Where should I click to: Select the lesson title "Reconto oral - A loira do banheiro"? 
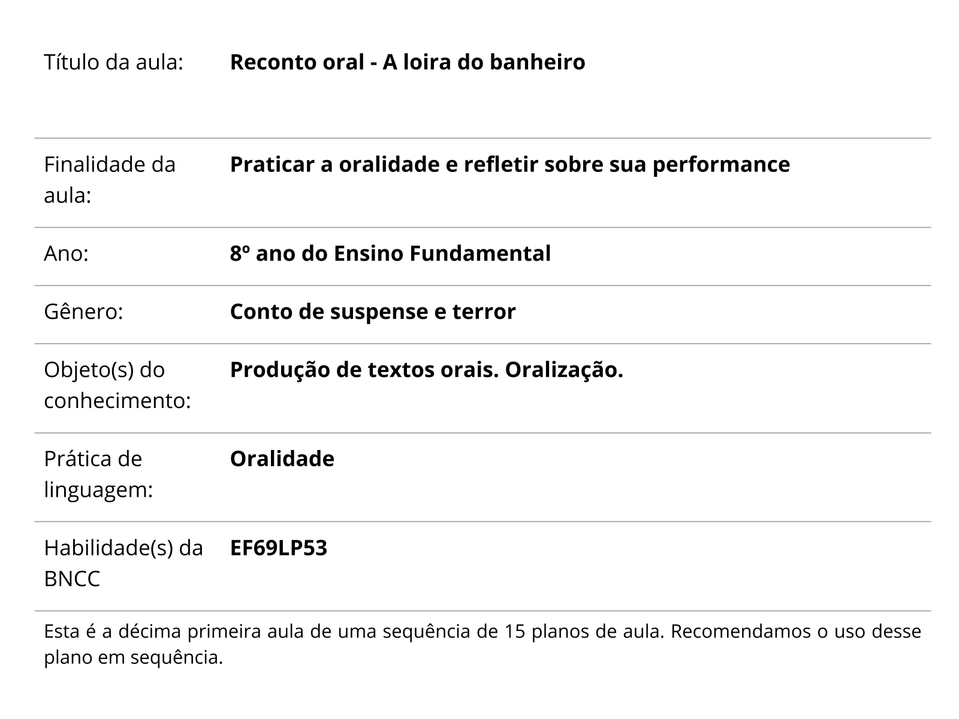coord(407,62)
